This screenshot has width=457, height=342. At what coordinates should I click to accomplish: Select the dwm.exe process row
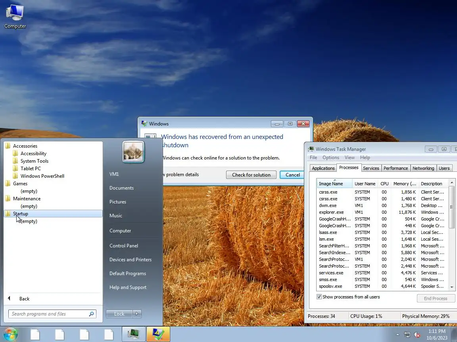(382, 205)
